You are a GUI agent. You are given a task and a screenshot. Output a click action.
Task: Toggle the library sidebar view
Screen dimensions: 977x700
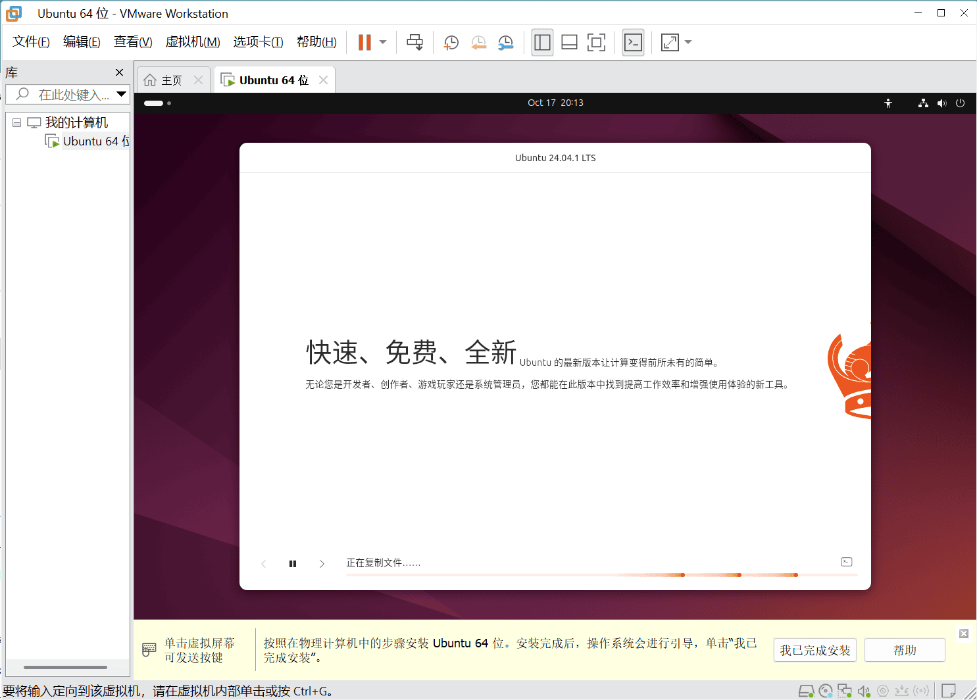[x=542, y=42]
